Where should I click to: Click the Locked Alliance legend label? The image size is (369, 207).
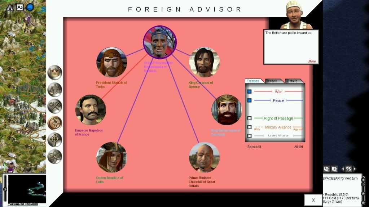[x=278, y=136]
